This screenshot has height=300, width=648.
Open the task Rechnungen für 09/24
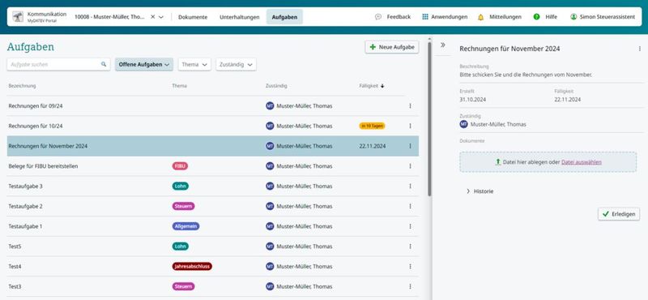36,106
